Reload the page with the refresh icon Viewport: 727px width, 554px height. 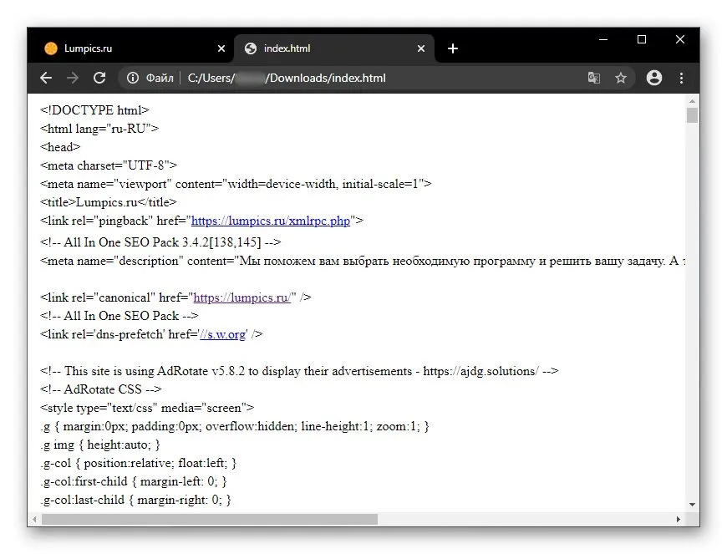point(99,78)
